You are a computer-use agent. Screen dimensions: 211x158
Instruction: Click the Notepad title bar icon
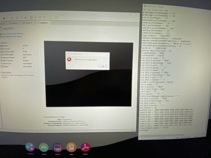pyautogui.click(x=145, y=6)
